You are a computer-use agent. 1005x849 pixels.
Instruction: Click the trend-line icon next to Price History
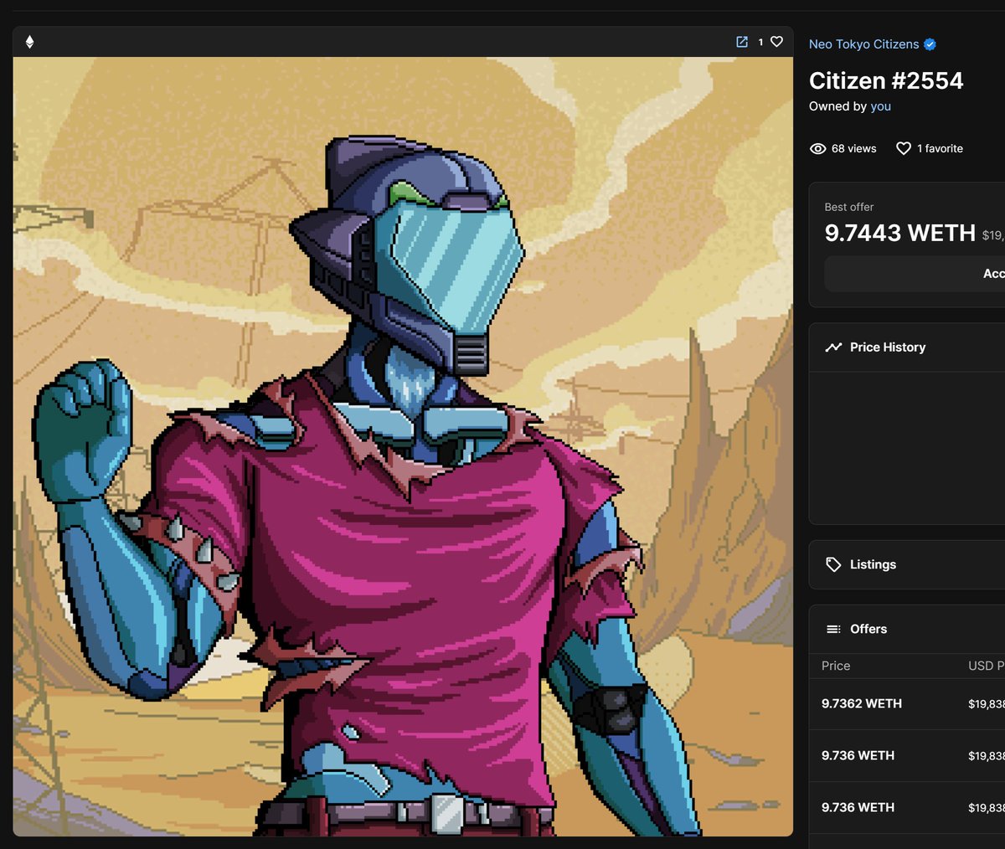coord(833,347)
